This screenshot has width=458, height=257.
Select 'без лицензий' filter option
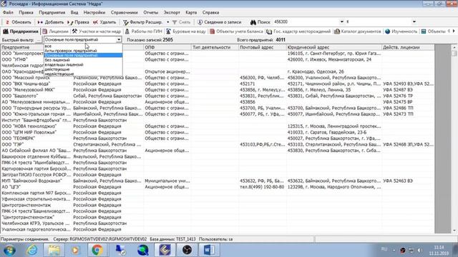pos(83,60)
